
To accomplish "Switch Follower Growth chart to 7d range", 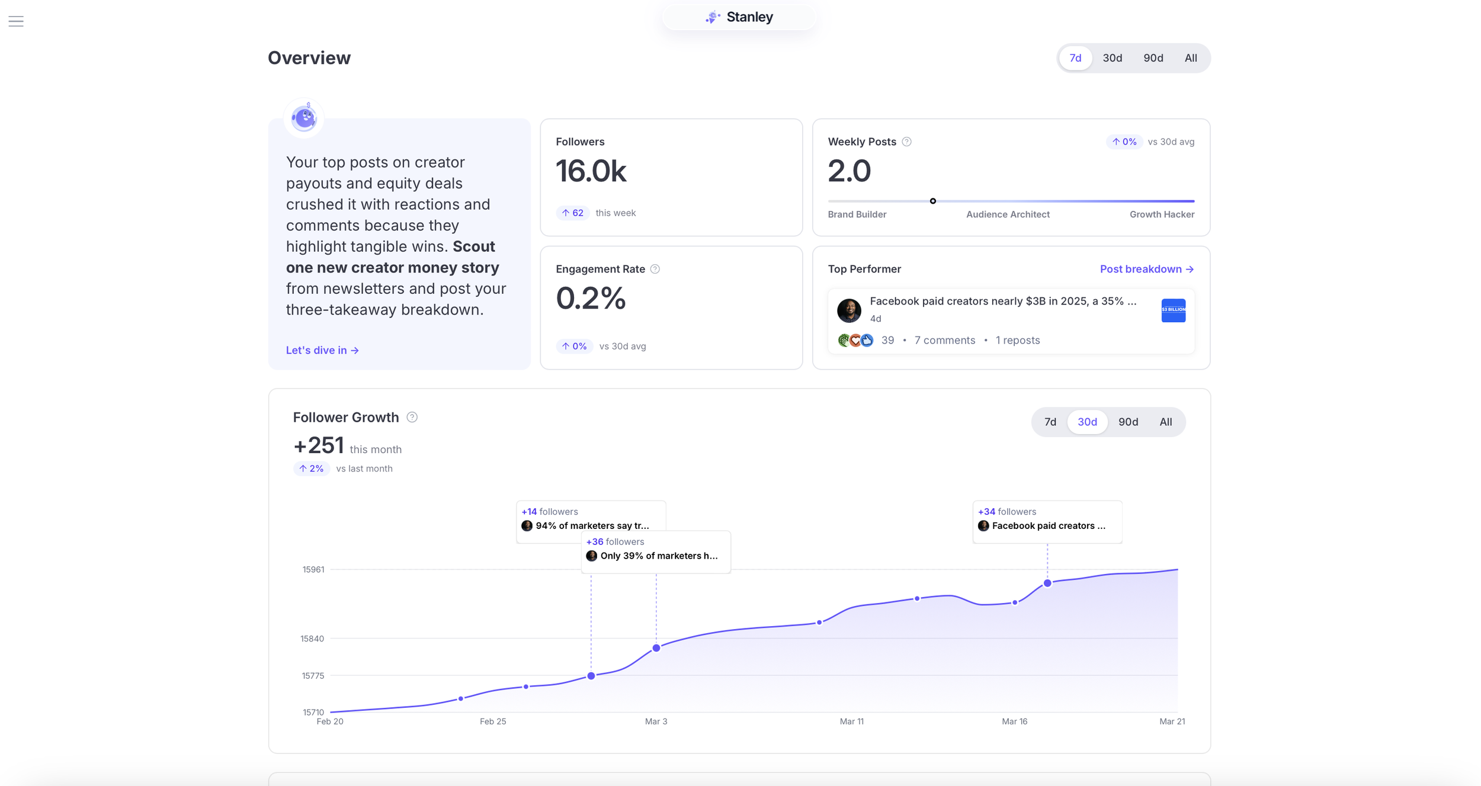I will [1050, 422].
